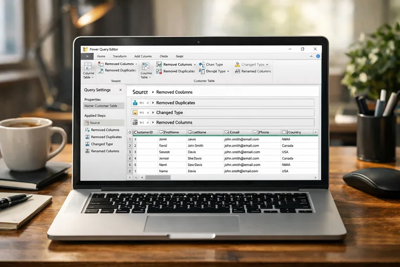Click the dark icon on the lower Removed Columns step bar
The width and height of the screenshot is (400, 267).
[135, 123]
